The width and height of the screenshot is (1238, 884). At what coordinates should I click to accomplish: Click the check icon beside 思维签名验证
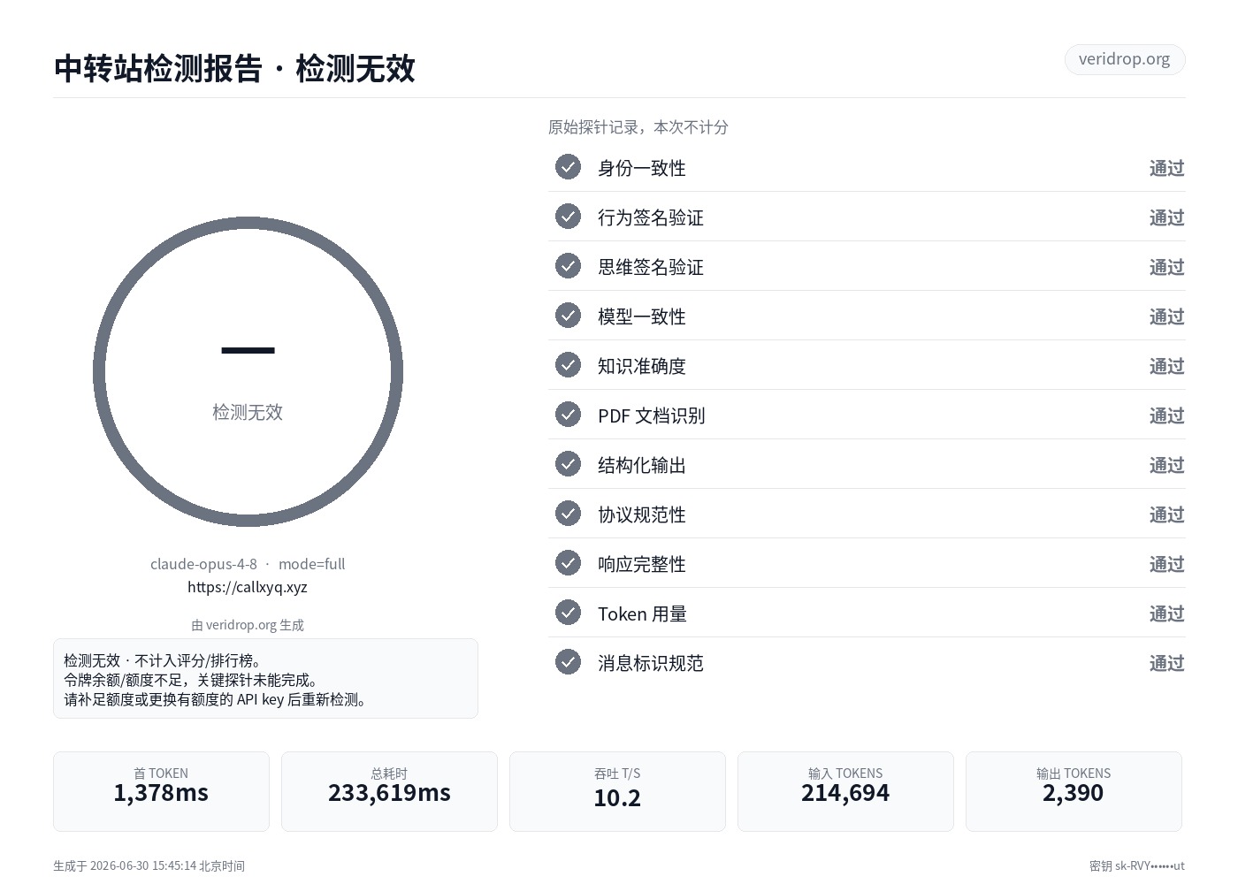click(568, 266)
